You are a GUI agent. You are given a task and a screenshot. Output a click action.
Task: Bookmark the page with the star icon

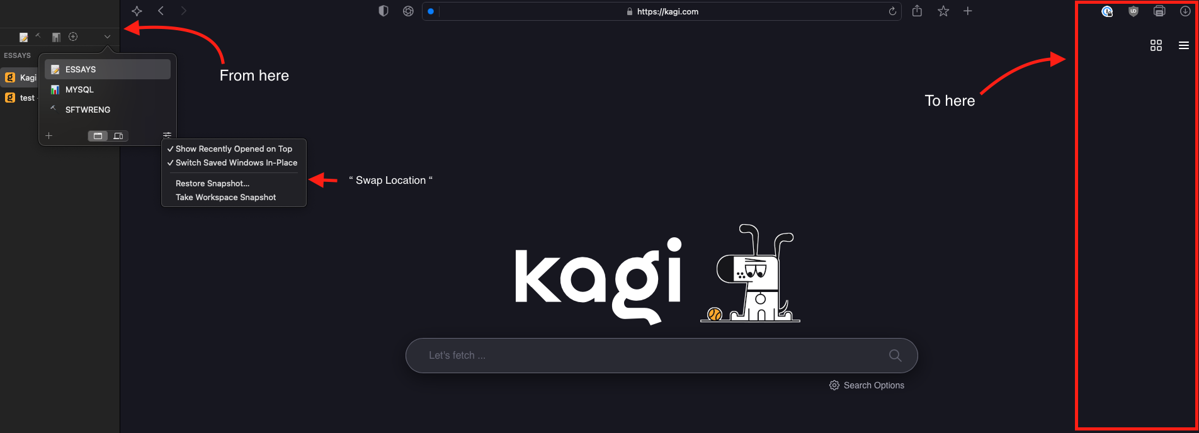943,11
